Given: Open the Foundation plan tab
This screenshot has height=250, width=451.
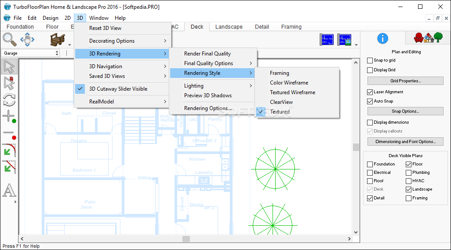Looking at the screenshot, I should coord(20,27).
